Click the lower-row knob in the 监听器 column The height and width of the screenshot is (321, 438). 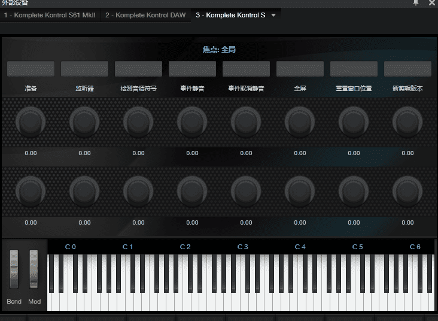84,191
